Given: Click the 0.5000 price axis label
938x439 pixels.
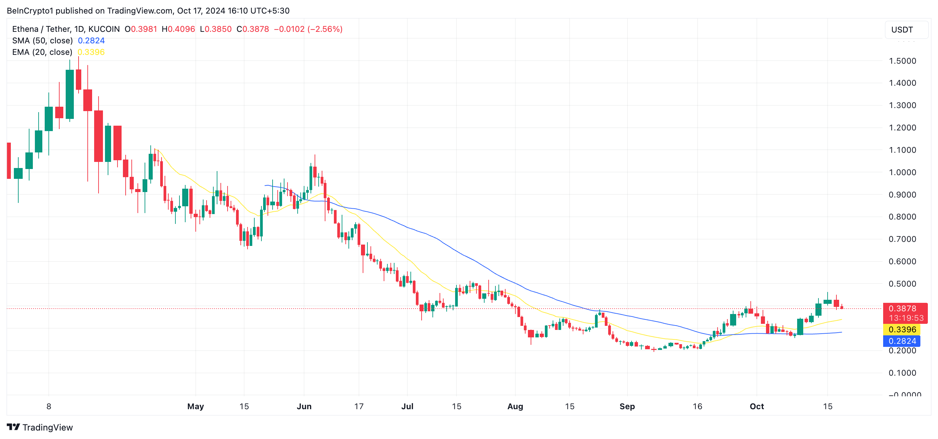Looking at the screenshot, I should pos(902,284).
